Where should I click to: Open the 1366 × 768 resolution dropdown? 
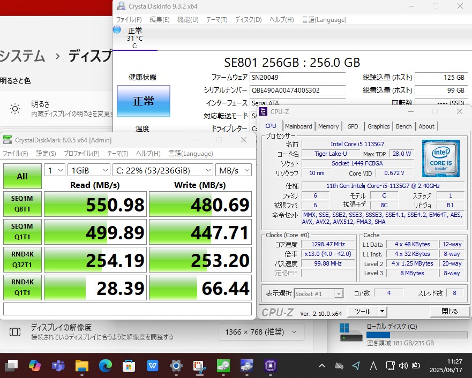pos(261,332)
